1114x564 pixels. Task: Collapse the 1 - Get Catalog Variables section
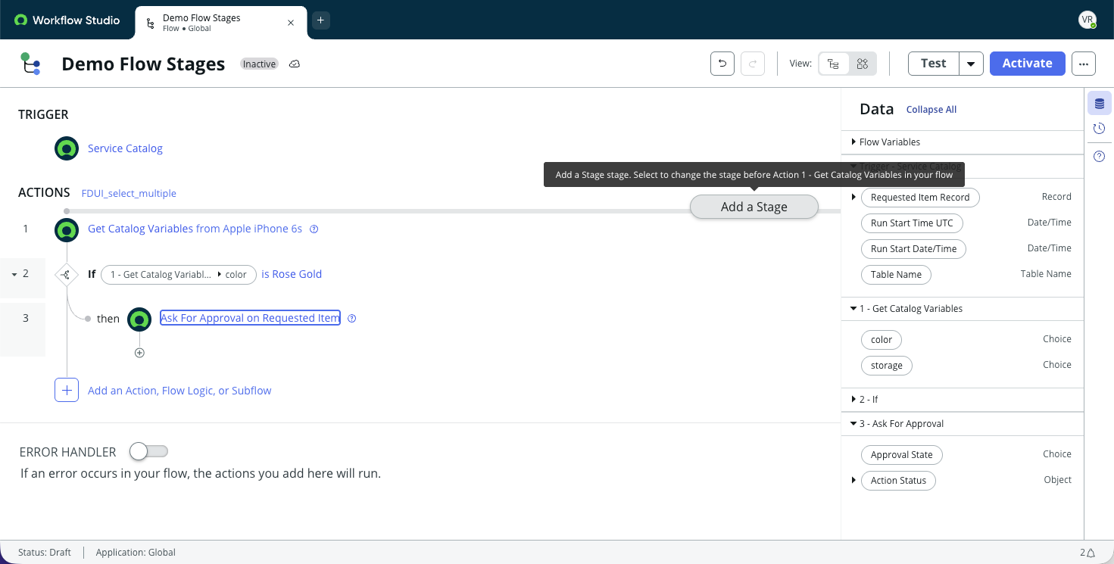point(853,308)
